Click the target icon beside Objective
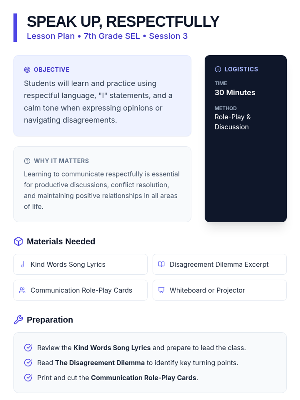This screenshot has height=400, width=300. coord(27,70)
